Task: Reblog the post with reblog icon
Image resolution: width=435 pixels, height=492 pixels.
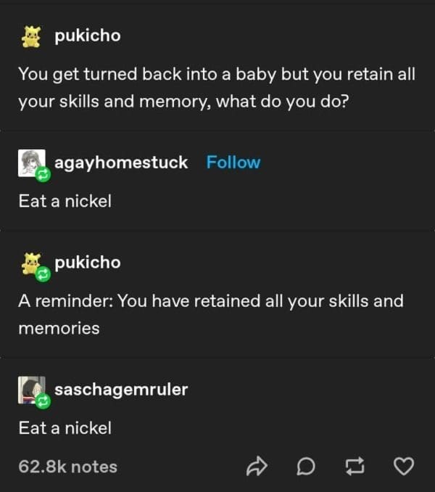Action: (x=355, y=467)
